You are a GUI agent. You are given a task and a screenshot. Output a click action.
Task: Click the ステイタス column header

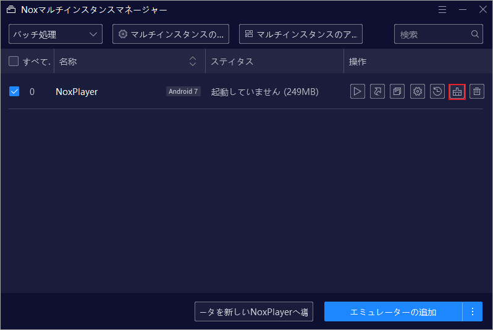[x=274, y=61]
